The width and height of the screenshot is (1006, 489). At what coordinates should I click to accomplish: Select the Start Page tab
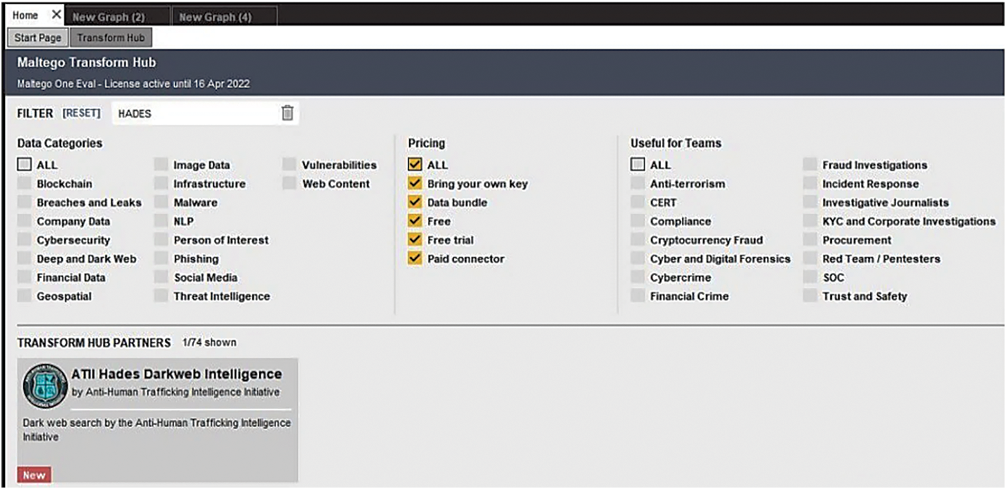[37, 37]
